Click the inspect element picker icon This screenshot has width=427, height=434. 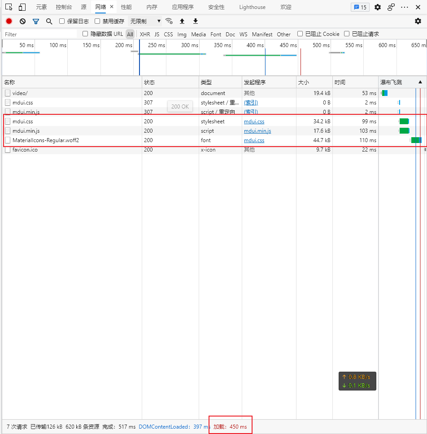pyautogui.click(x=9, y=7)
